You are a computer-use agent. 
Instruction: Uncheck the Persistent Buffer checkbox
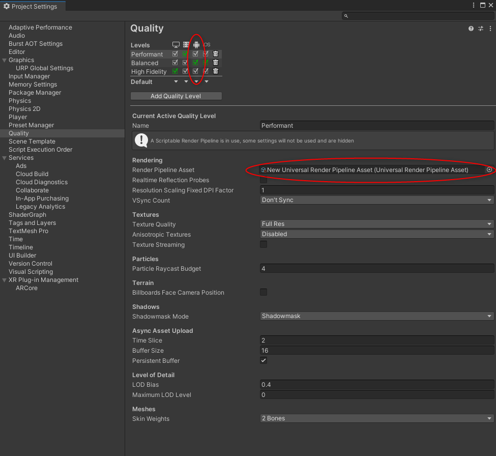click(264, 360)
